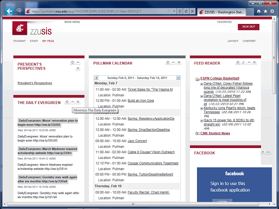Click Goolsby may walk again headline
The width and height of the screenshot is (279, 209).
pos(48,179)
